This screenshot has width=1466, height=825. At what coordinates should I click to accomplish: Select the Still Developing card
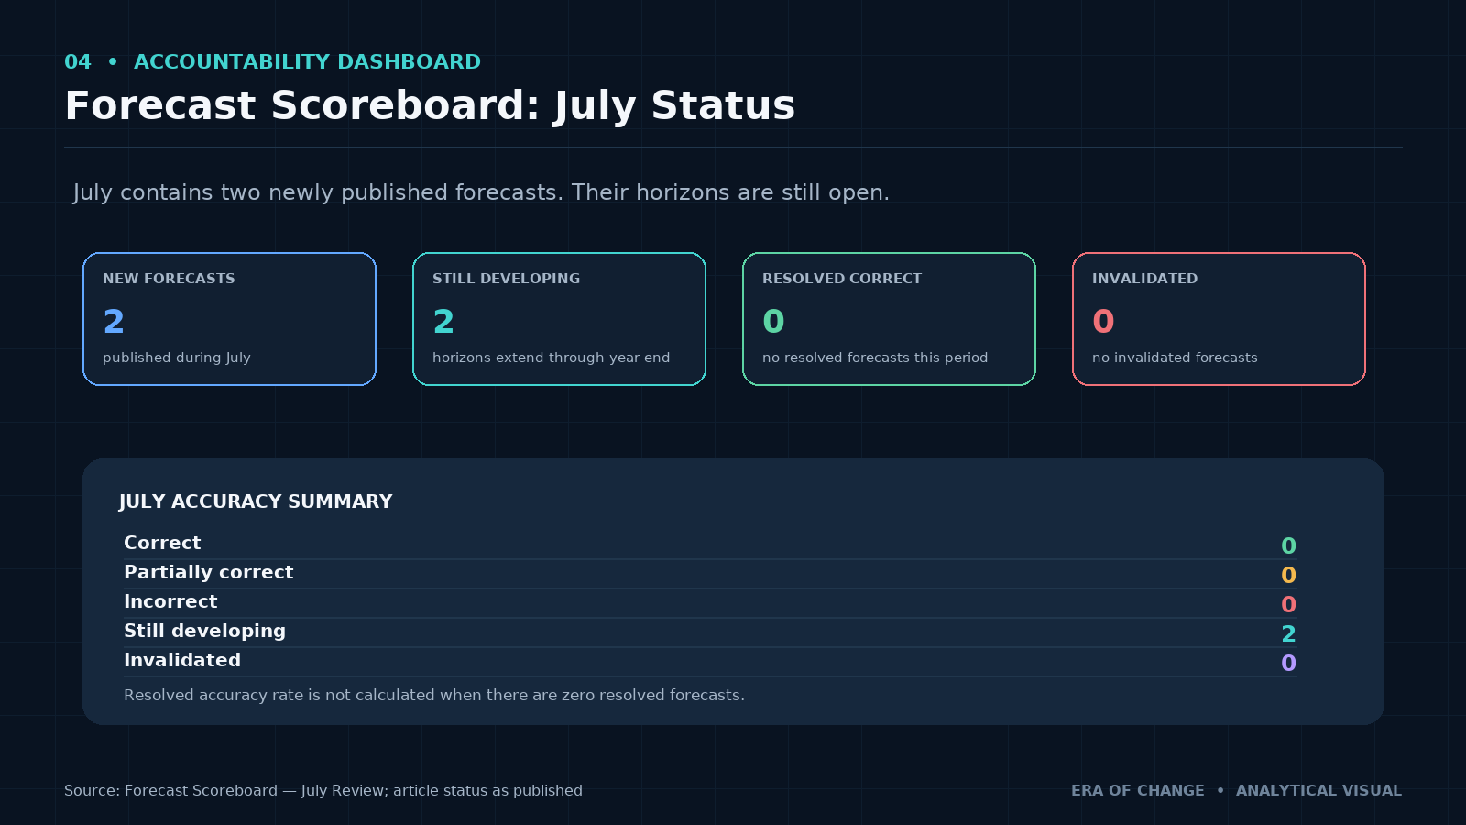[559, 319]
